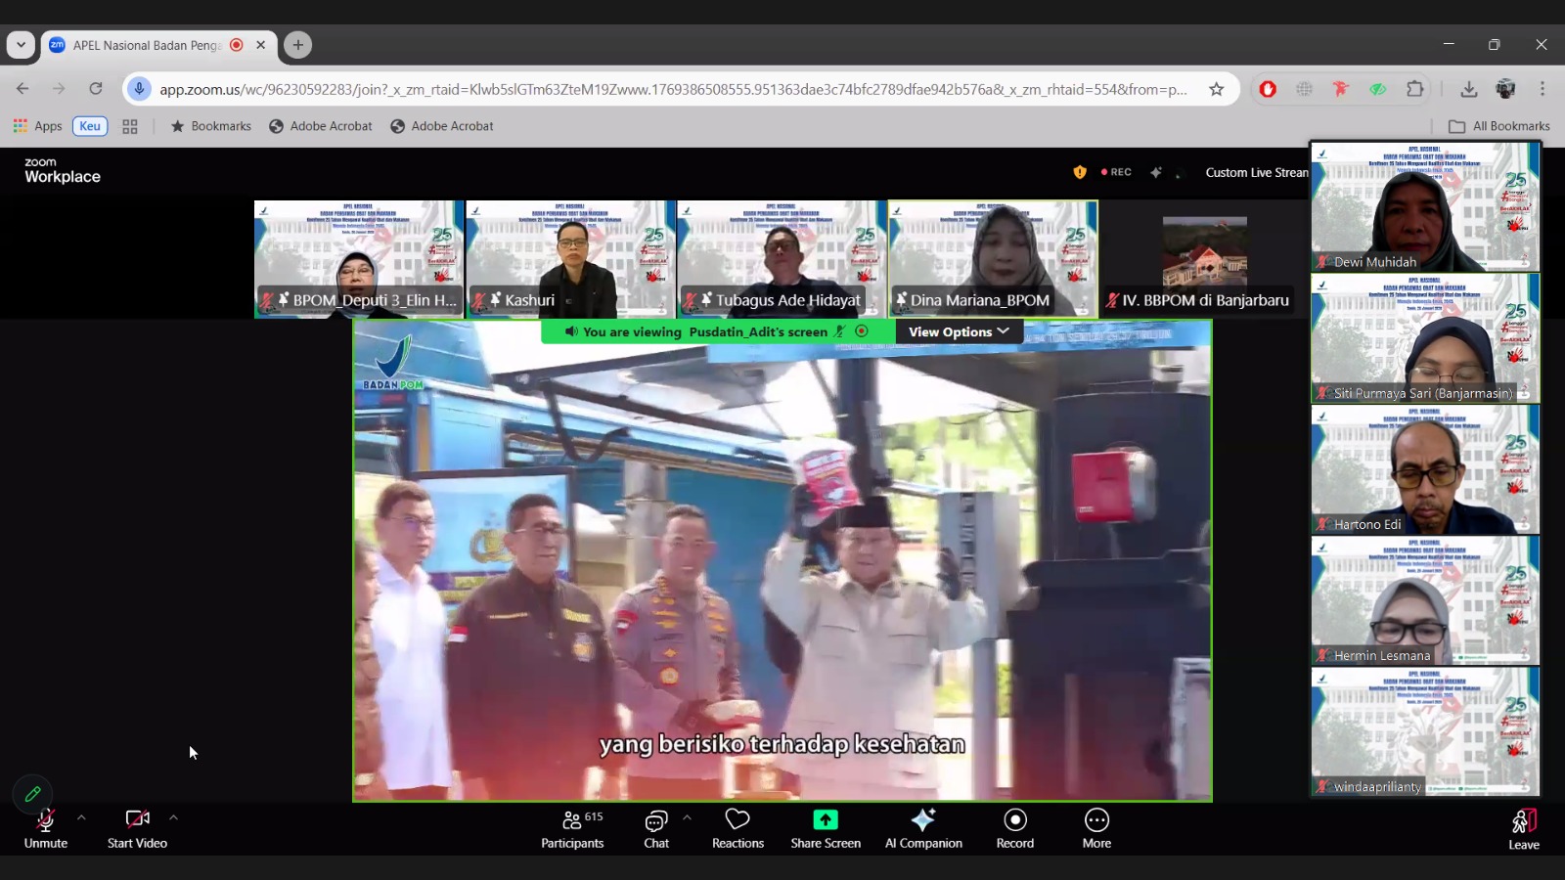Image resolution: width=1565 pixels, height=880 pixels.
Task: Start Video camera
Action: click(137, 827)
